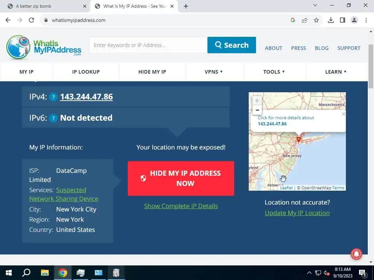The image size is (374, 280).
Task: Click the address bar URL
Action: click(79, 20)
